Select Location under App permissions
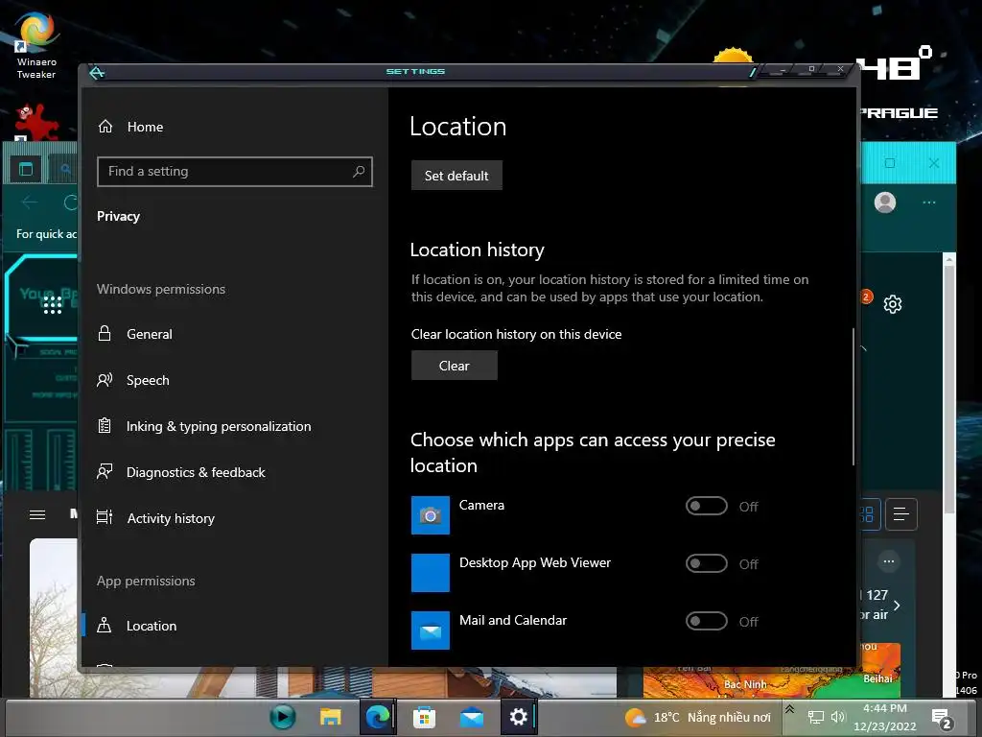The width and height of the screenshot is (982, 737). (x=136, y=626)
